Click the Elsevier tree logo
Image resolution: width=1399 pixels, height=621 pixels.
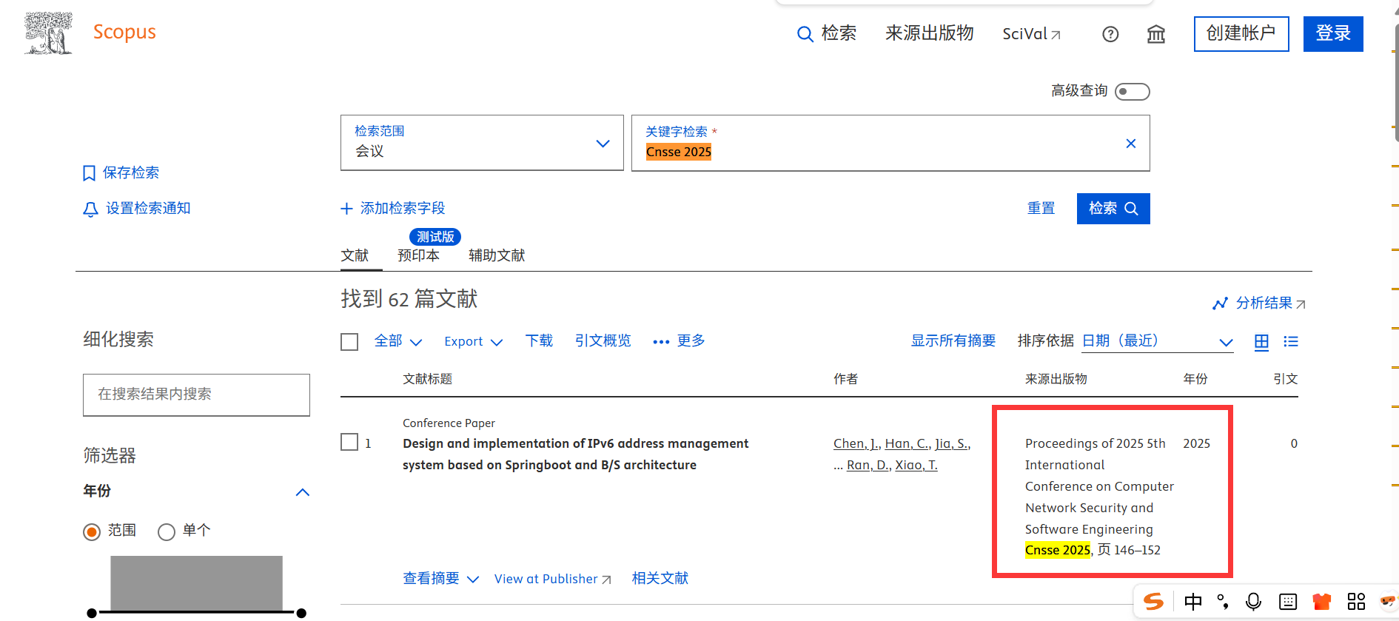pyautogui.click(x=48, y=33)
